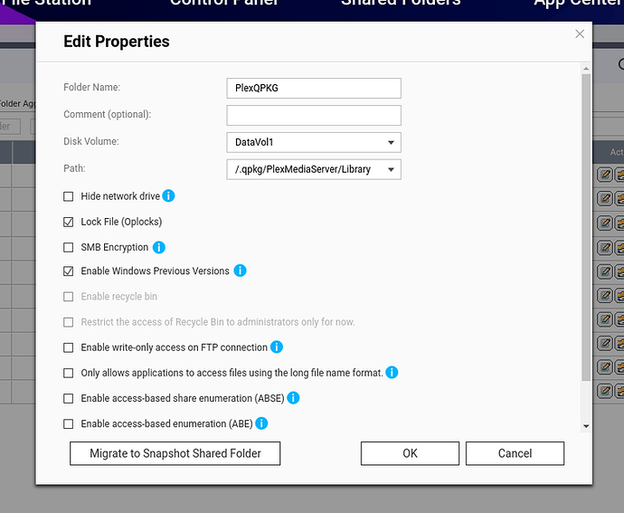Check Enable access-based enumeration (ABE)
This screenshot has width=624, height=513.
(x=69, y=423)
